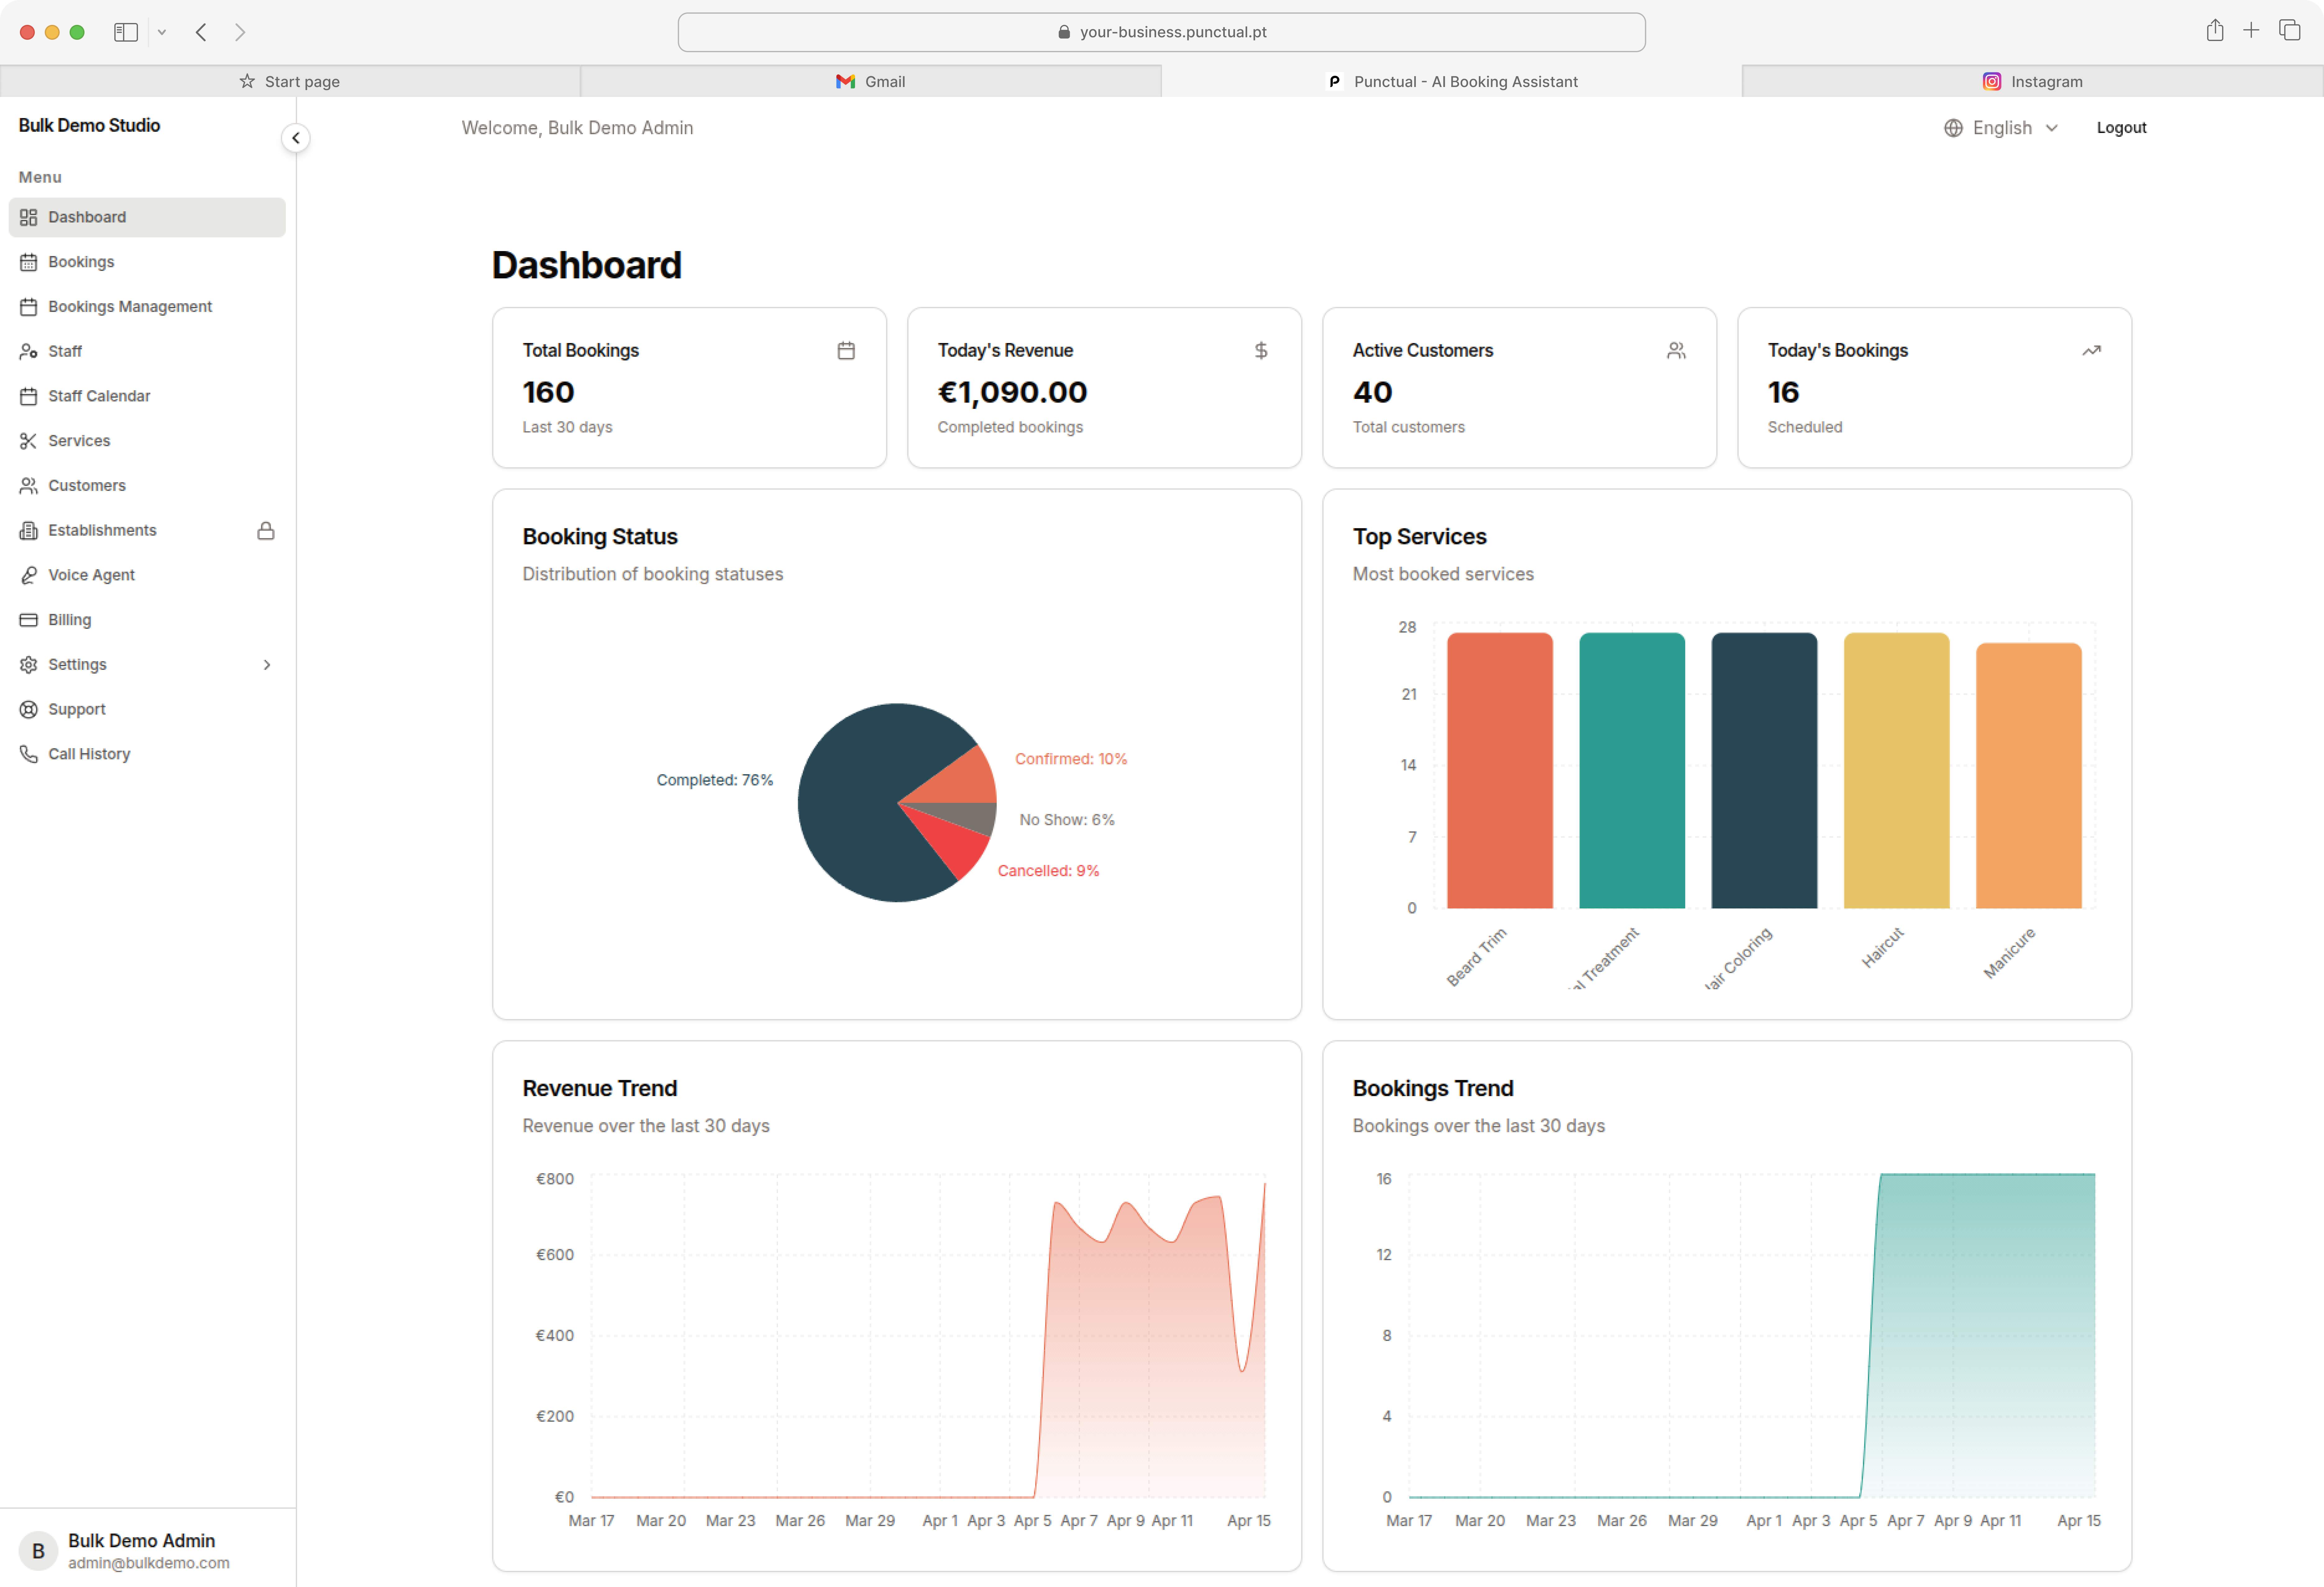Open the Dashboard menu item

[147, 217]
